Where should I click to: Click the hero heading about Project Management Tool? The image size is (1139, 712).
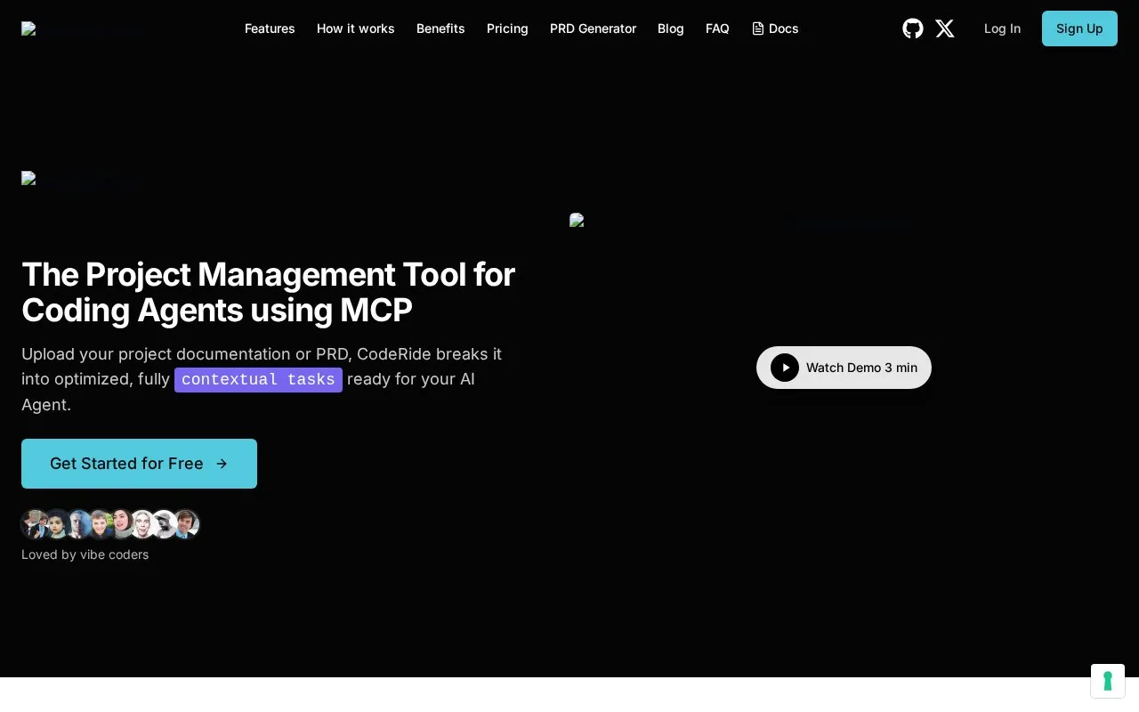click(268, 292)
